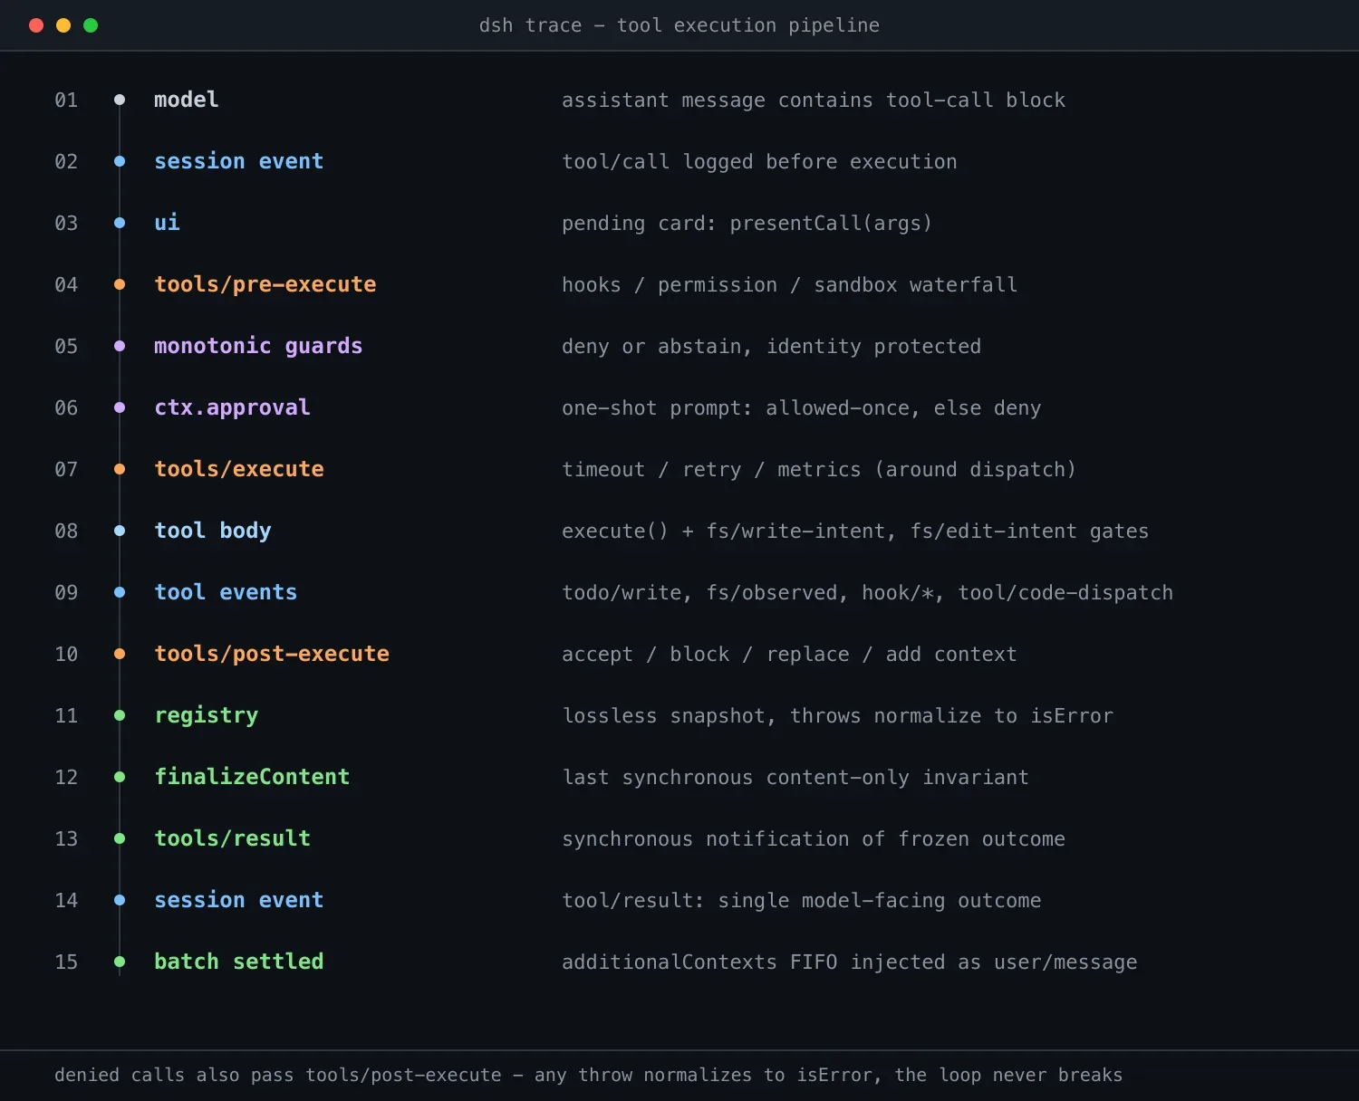This screenshot has width=1359, height=1101.
Task: Click the orange dot for tools/execute
Action: click(x=120, y=469)
